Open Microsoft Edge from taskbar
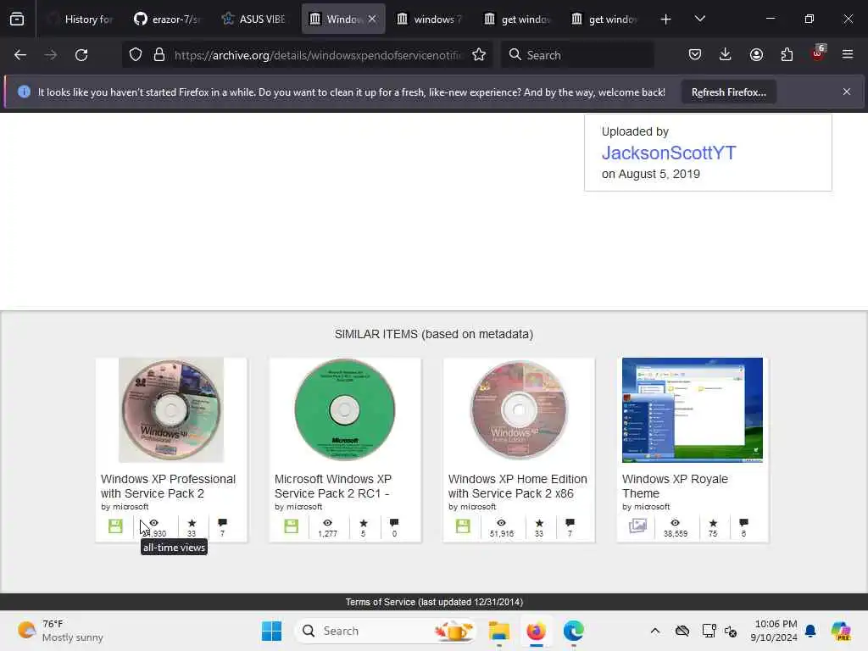 coord(574,631)
